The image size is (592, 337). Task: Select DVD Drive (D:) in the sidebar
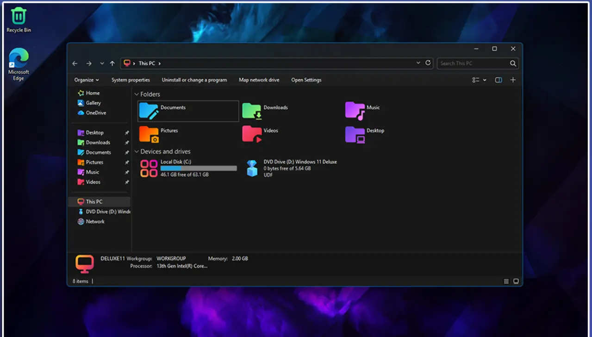[104, 212]
